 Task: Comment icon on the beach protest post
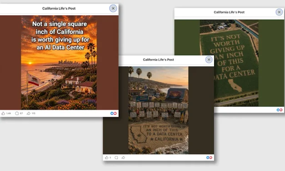[x=116, y=157]
